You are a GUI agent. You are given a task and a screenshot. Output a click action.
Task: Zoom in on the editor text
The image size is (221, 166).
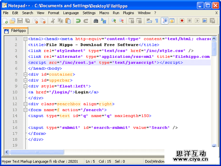pyautogui.click(x=114, y=21)
